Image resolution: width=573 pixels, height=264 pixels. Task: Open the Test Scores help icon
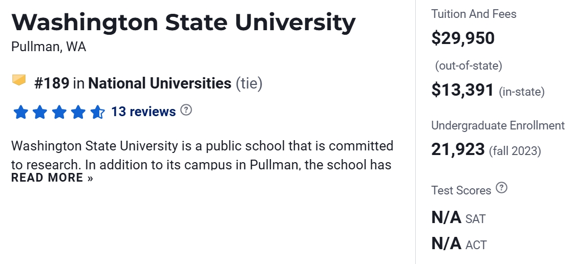(x=502, y=188)
